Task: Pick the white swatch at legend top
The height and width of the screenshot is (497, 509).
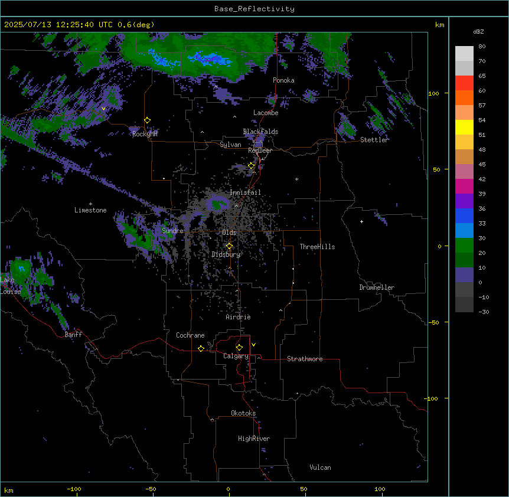Action: (464, 54)
